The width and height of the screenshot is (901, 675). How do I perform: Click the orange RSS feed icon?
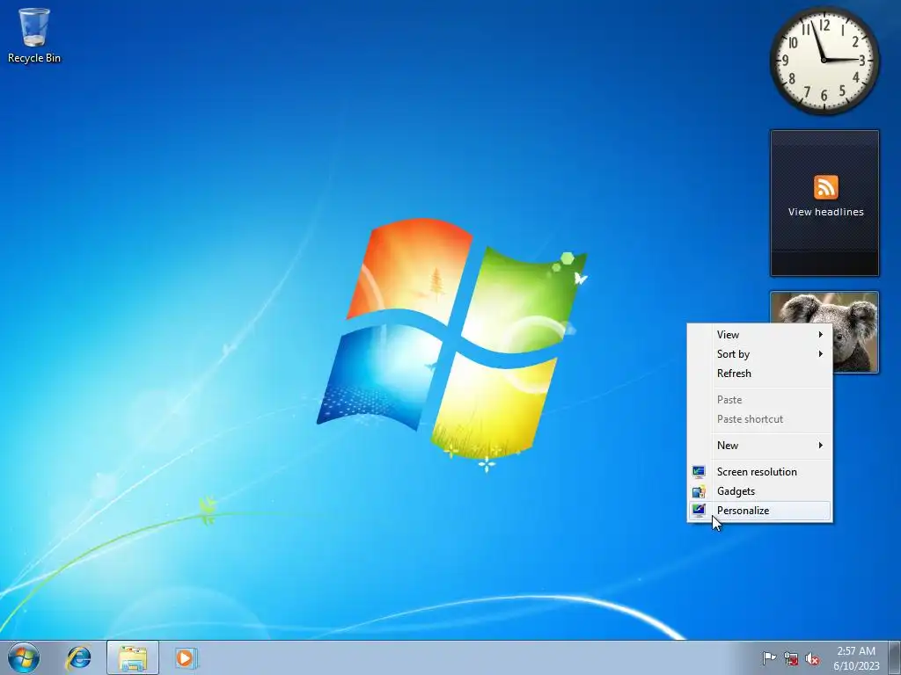[825, 187]
